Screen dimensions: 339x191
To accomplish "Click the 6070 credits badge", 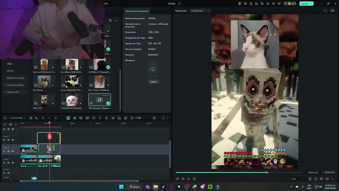I will (290, 3).
